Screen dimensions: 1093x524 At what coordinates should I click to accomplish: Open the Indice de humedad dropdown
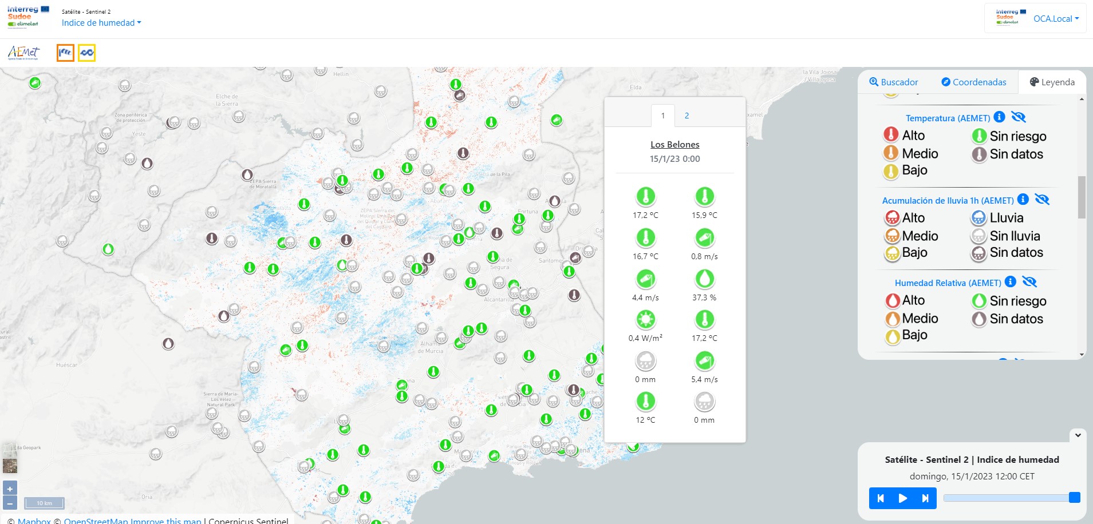click(x=101, y=23)
